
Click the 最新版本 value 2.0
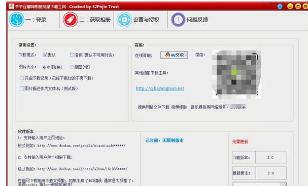270,173
